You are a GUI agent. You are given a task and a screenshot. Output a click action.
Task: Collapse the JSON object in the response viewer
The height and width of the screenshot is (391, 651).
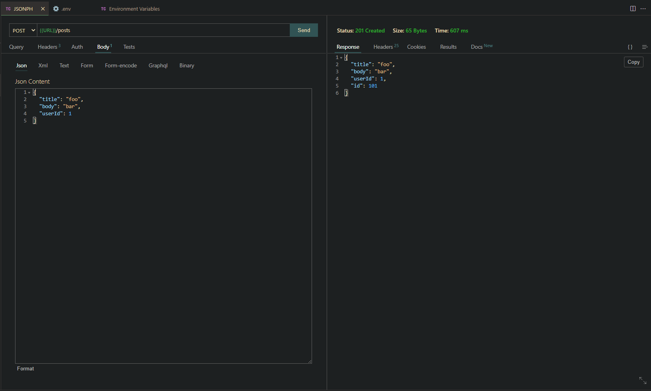(x=341, y=57)
